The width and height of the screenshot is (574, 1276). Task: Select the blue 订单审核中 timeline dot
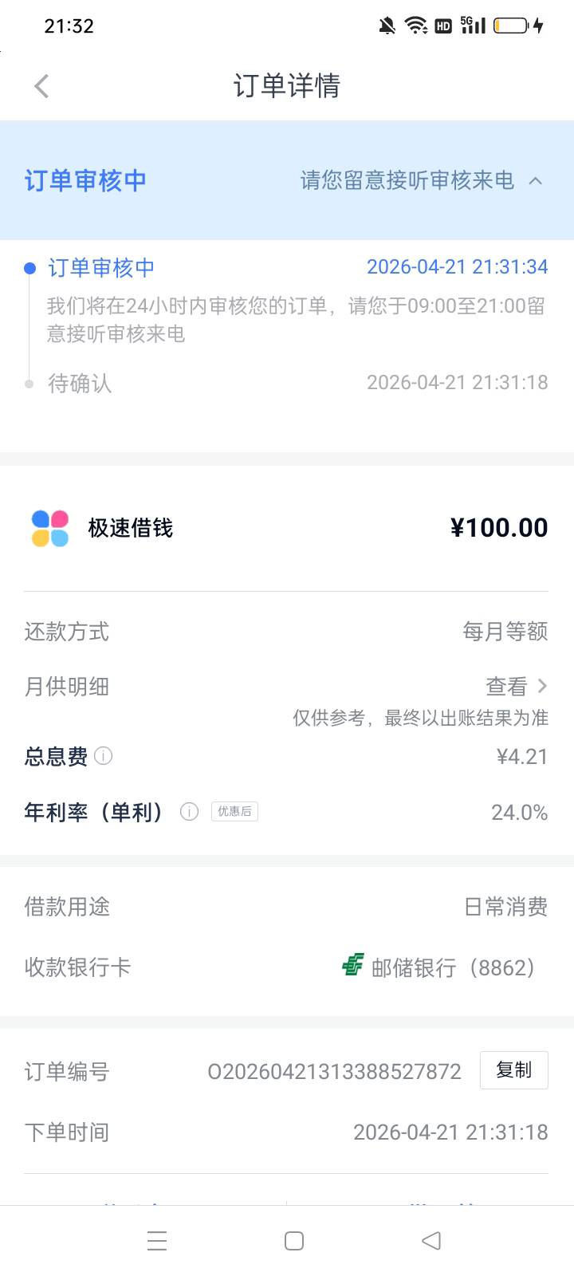(x=29, y=268)
